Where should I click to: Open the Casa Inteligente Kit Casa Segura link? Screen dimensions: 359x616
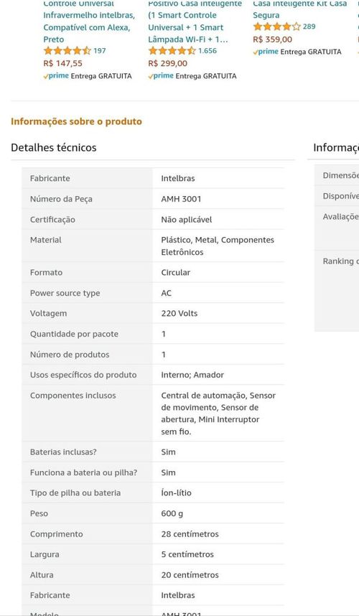tap(299, 10)
